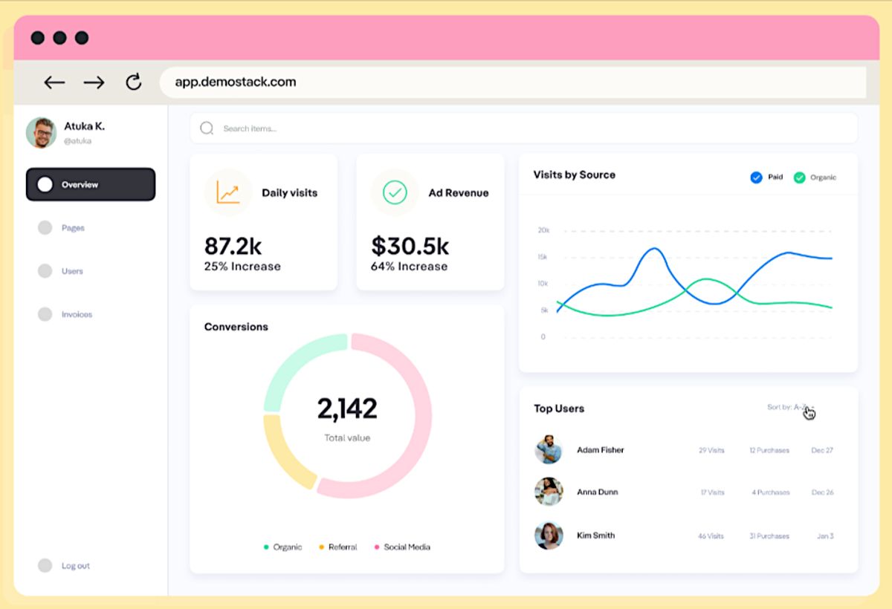892x609 pixels.
Task: Click the Users sidebar circle icon
Action: pyautogui.click(x=45, y=271)
